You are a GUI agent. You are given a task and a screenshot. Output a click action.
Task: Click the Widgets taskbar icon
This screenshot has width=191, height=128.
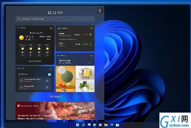(95, 125)
